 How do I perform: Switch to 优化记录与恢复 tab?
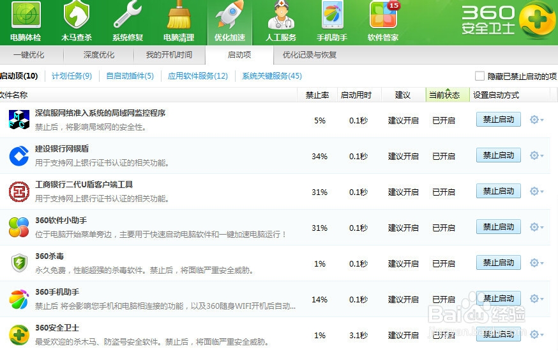point(310,55)
